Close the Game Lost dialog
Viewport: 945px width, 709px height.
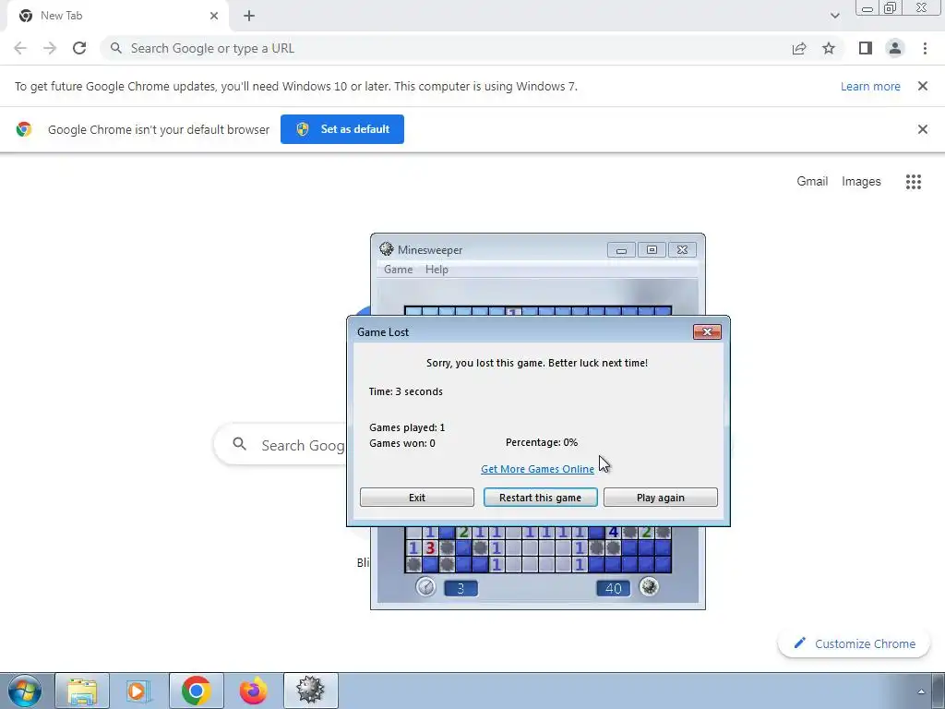pos(707,331)
